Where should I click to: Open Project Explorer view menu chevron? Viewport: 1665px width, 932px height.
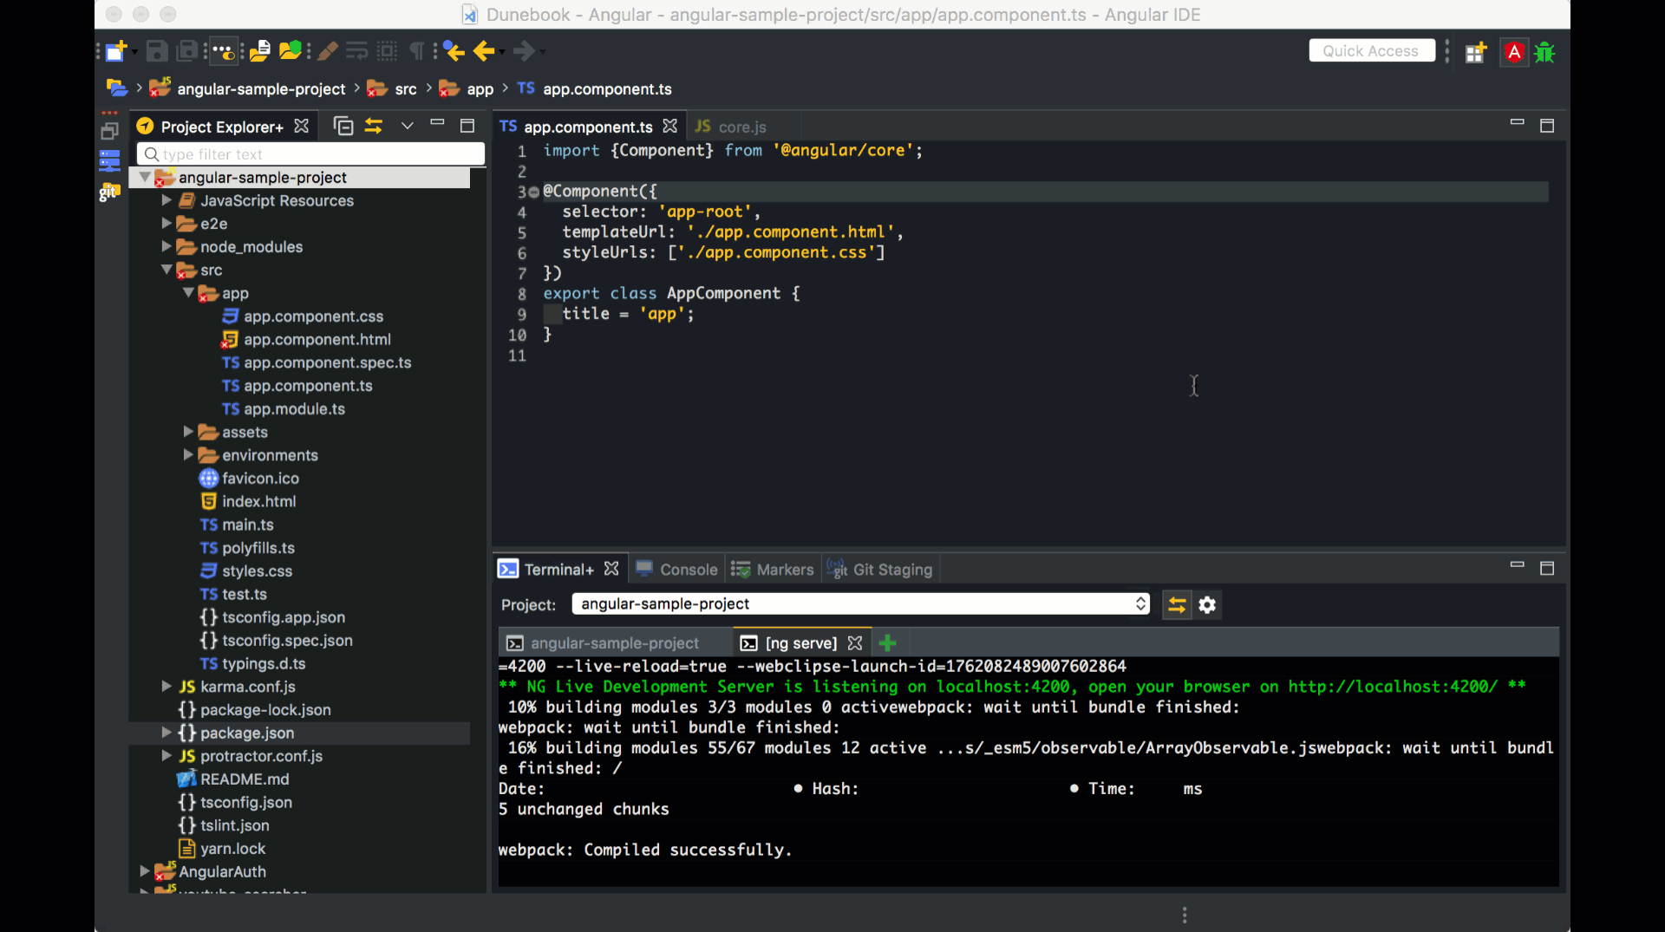(x=407, y=127)
